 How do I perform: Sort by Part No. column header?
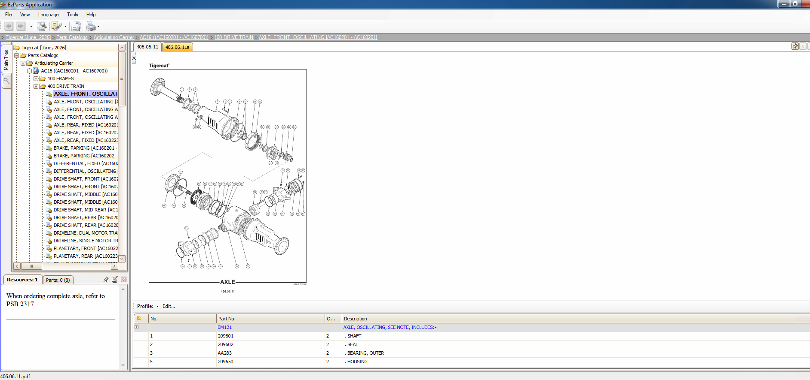pos(270,319)
